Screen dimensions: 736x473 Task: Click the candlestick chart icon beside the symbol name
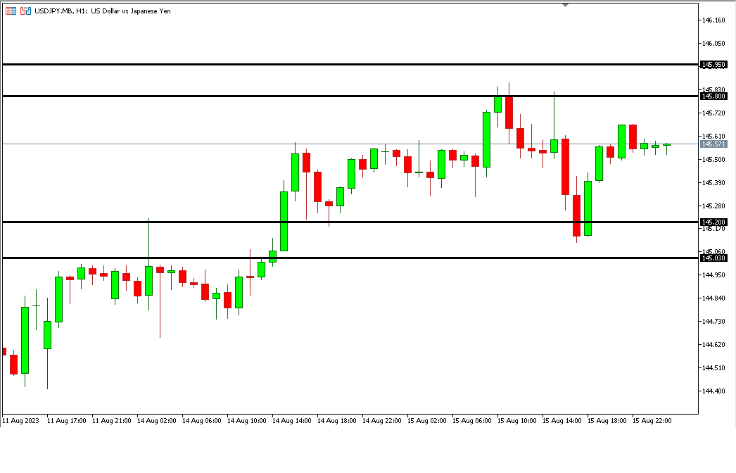[25, 11]
